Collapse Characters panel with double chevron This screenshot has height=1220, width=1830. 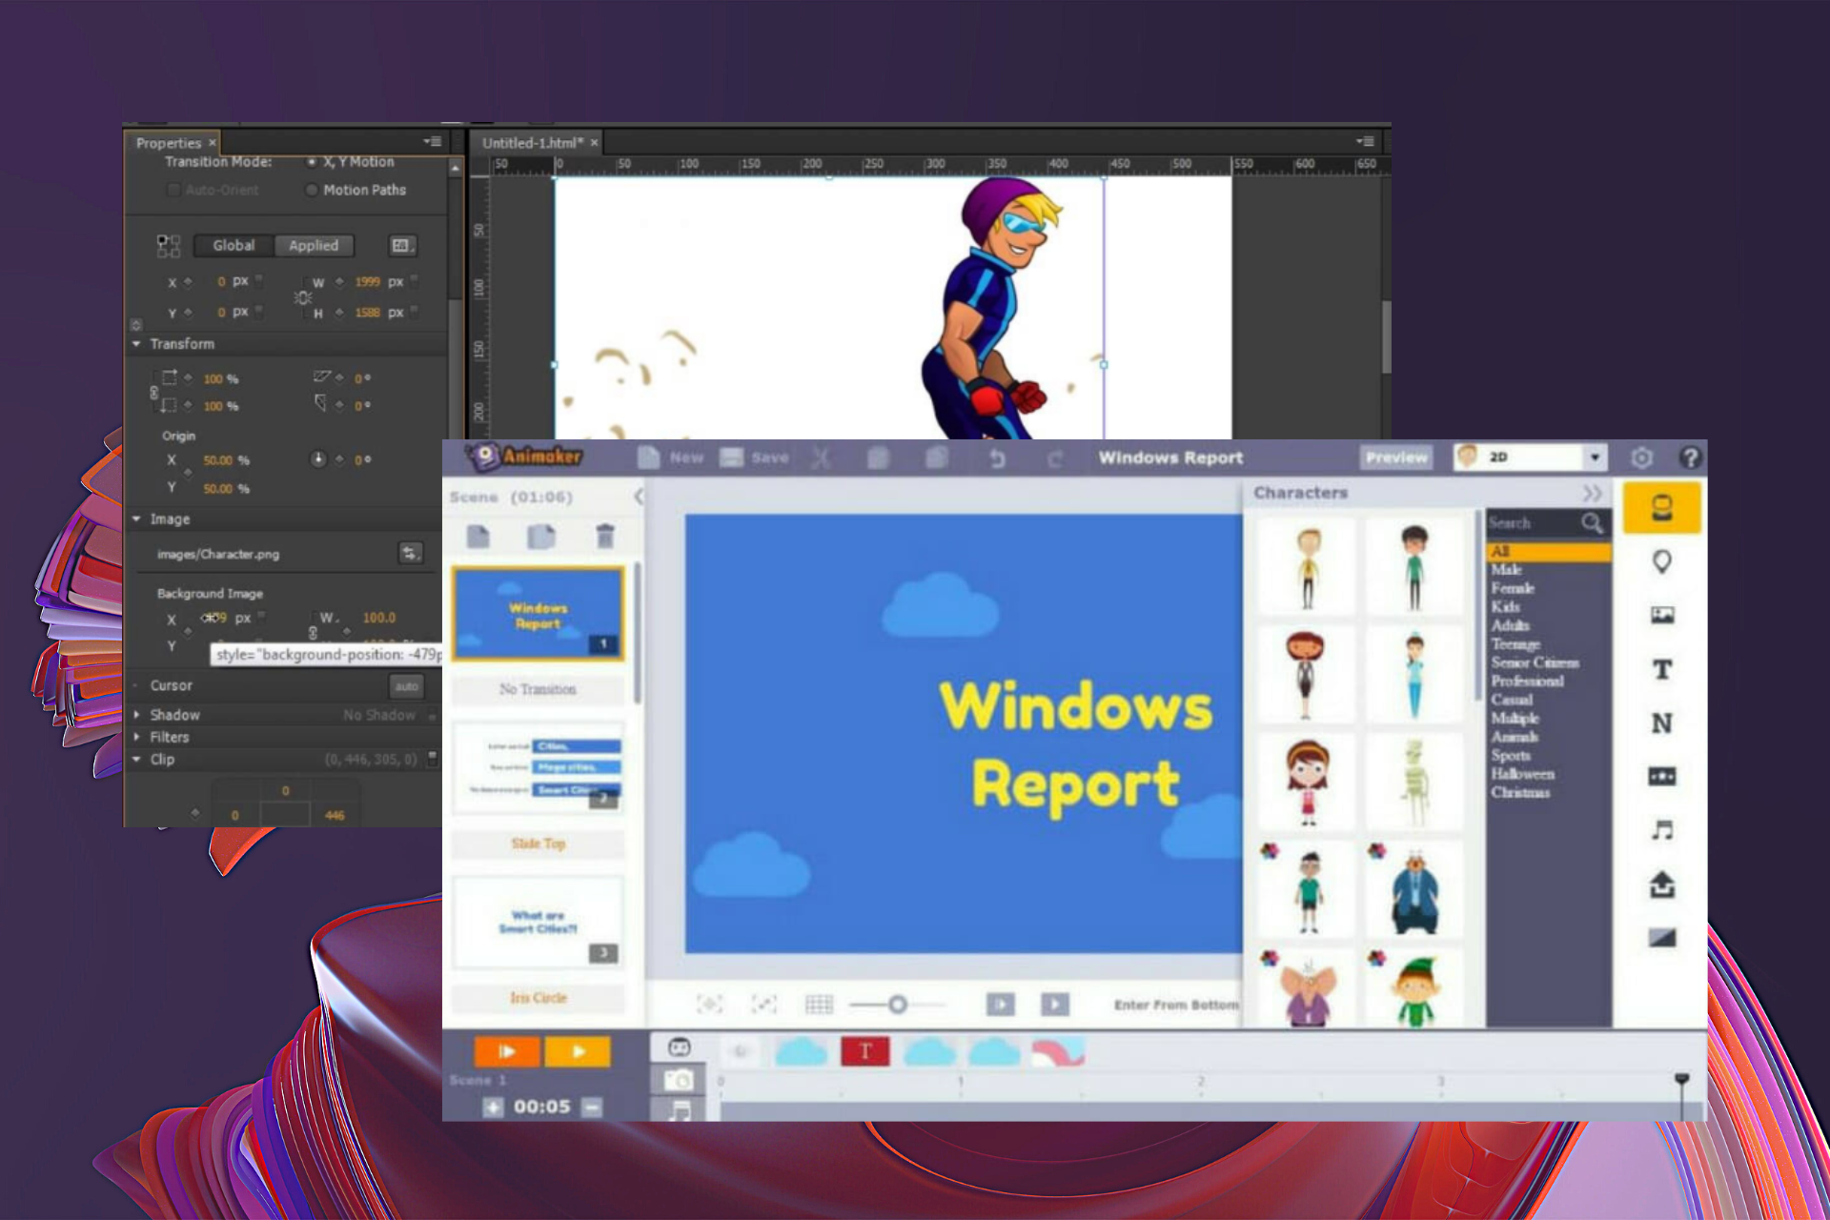point(1592,493)
